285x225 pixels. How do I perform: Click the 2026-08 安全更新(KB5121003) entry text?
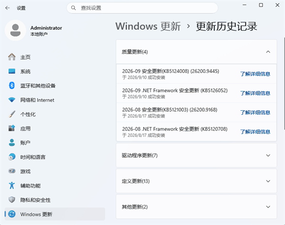(170, 110)
